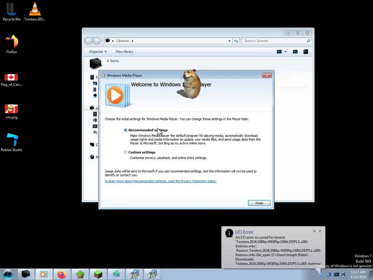Click Finish in Windows Media Player setup
373x280 pixels.
259,203
